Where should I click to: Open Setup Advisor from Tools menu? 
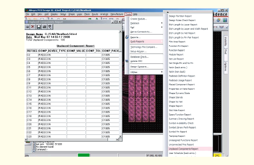pos(139,52)
